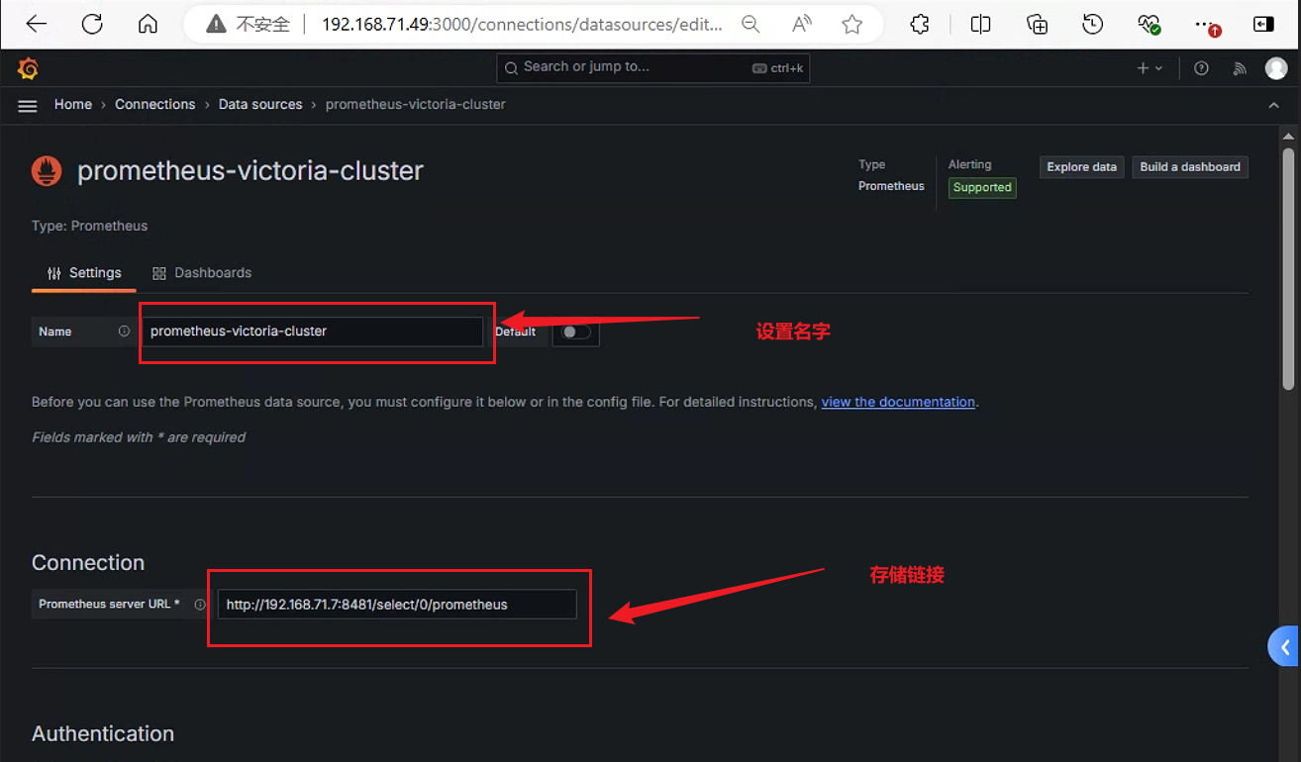1301x762 pixels.
Task: Bookmark this page with the star icon
Action: (851, 25)
